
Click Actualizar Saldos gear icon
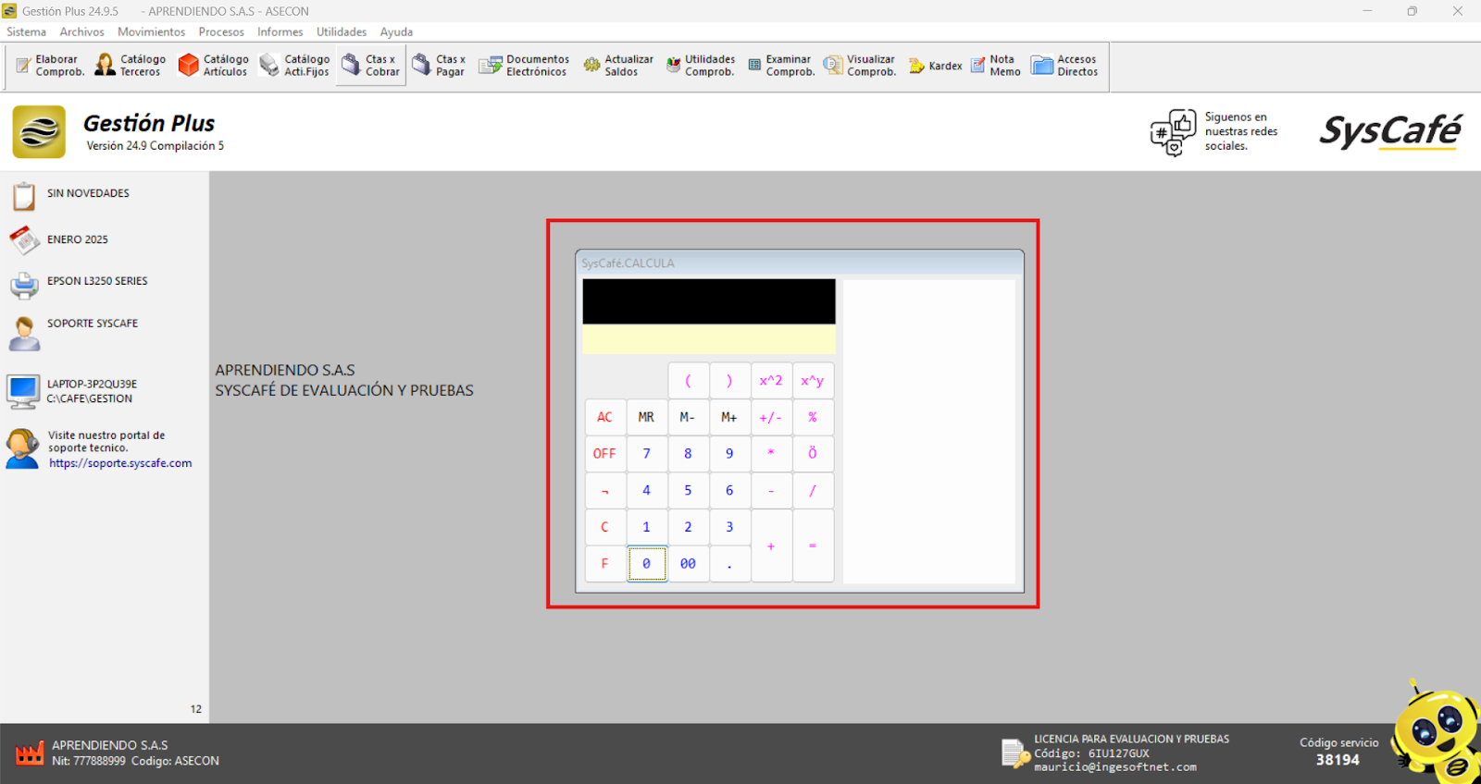pyautogui.click(x=591, y=66)
